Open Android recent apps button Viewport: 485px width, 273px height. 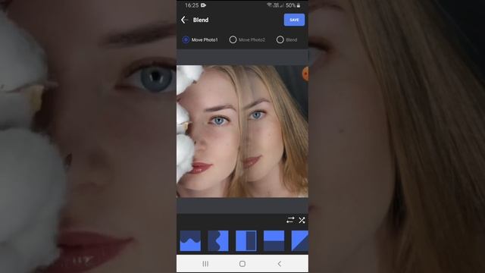[x=205, y=264]
